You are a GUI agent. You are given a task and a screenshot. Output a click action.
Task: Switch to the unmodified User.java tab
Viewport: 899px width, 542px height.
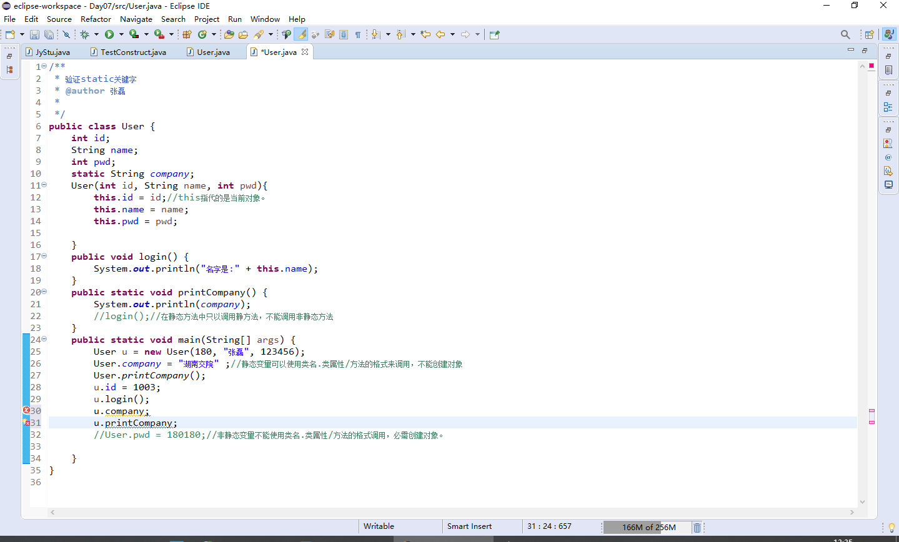click(x=209, y=52)
